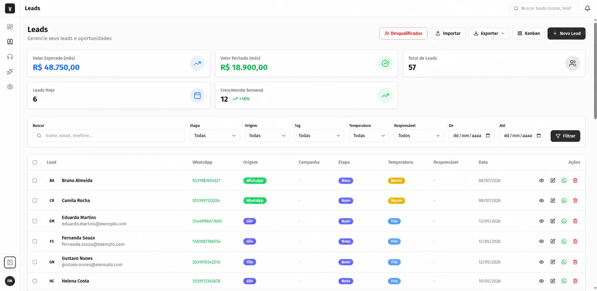This screenshot has width=597, height=291.
Task: Open the dashboard grid icon in sidebar
Action: (x=10, y=27)
